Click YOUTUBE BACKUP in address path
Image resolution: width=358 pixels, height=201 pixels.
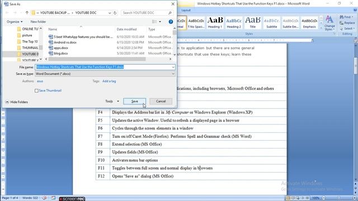(55, 13)
